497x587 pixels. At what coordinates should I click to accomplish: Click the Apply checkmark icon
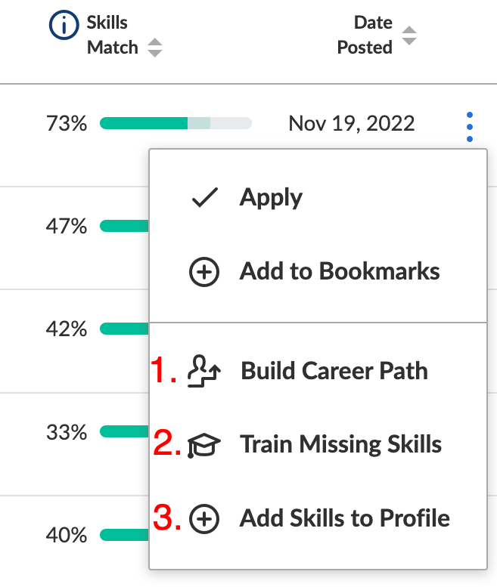coord(204,197)
